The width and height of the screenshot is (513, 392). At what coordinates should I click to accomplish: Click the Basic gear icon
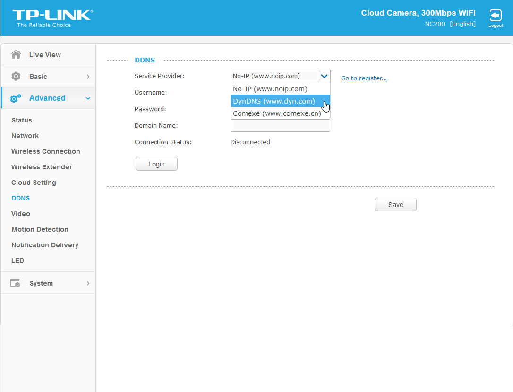click(x=16, y=76)
